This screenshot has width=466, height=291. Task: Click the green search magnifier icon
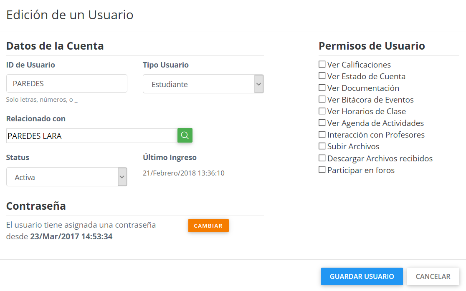pos(185,135)
